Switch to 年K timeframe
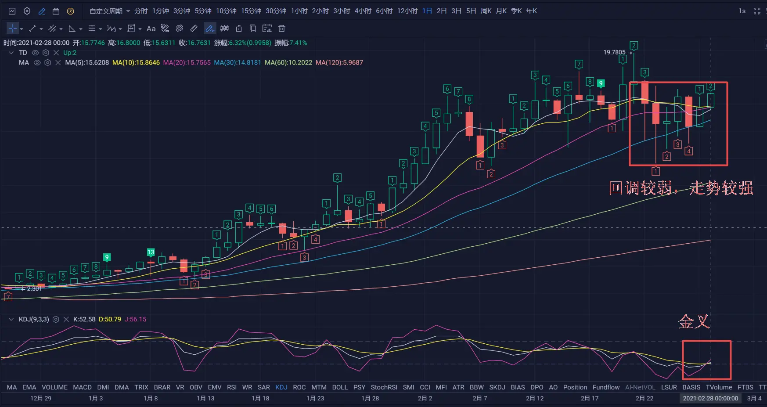 pos(531,11)
